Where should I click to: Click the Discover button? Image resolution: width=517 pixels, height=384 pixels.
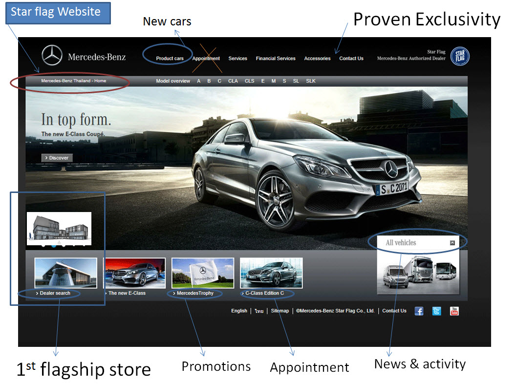[57, 158]
